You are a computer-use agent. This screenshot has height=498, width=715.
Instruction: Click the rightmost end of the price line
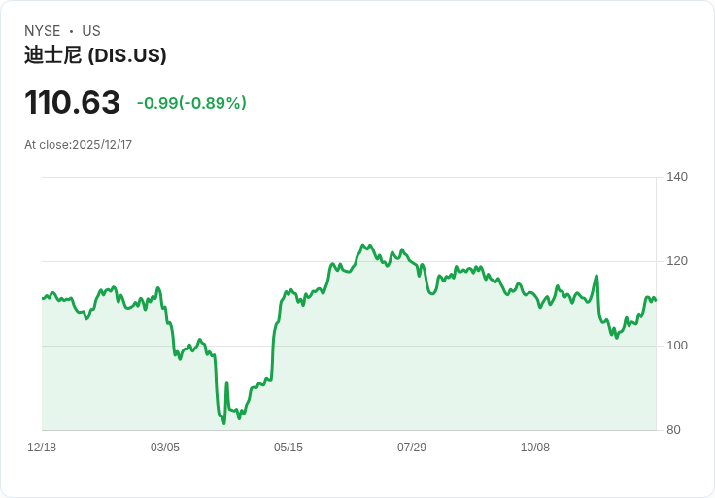click(656, 300)
